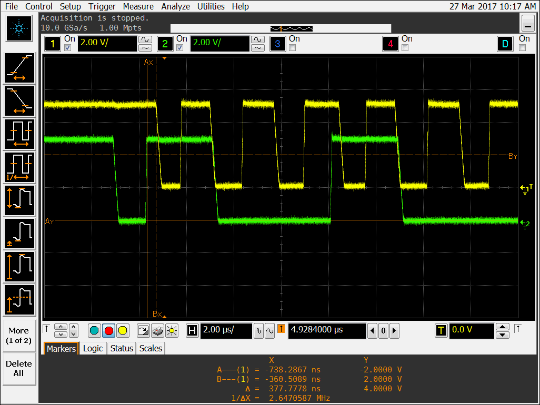Click the More (1 of 2) button

click(19, 336)
